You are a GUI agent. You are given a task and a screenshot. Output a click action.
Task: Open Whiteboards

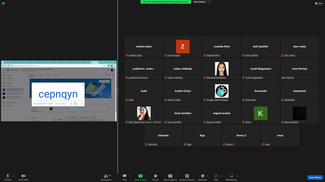[x=231, y=177]
